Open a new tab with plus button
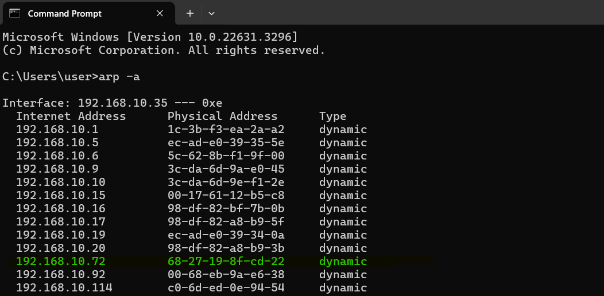The image size is (604, 296). (190, 13)
